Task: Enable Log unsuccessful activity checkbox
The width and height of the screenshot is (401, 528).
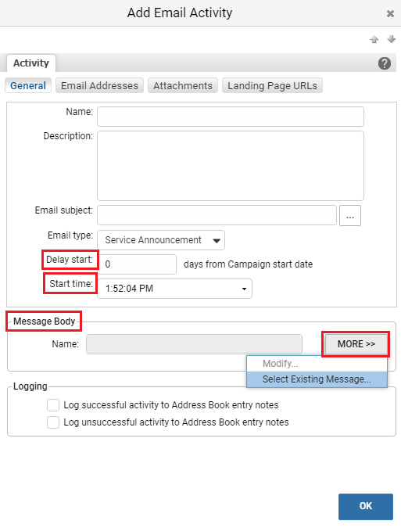Action: pos(53,422)
